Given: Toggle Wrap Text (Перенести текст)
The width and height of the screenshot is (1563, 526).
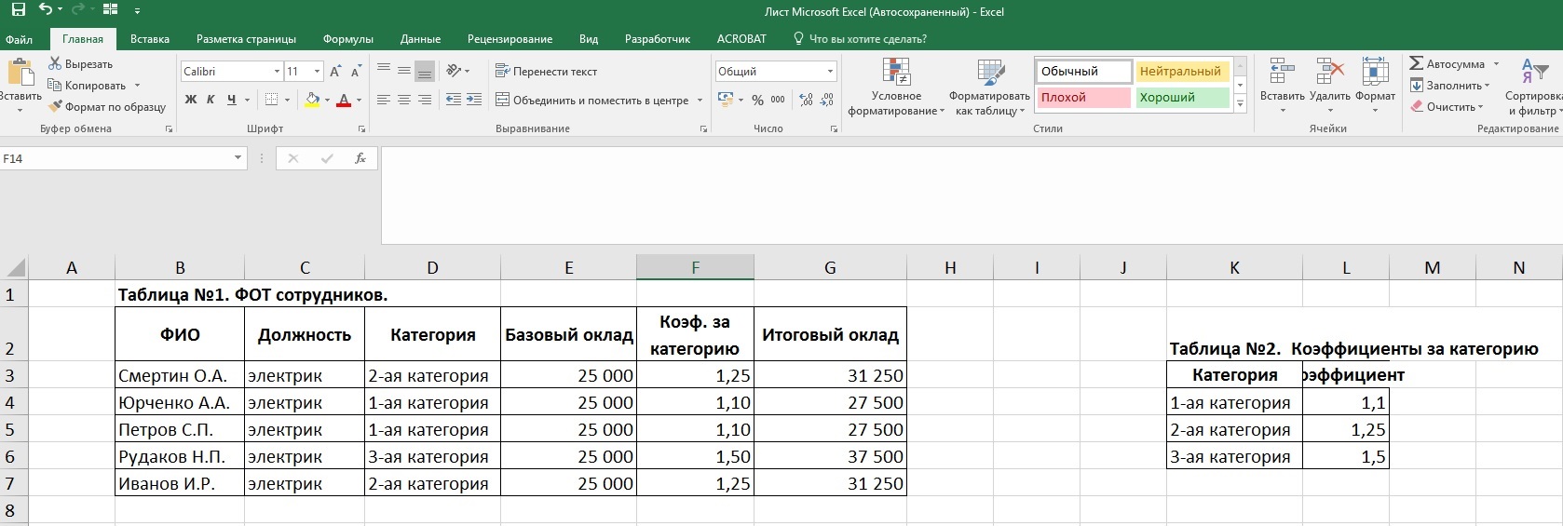Looking at the screenshot, I should [546, 72].
